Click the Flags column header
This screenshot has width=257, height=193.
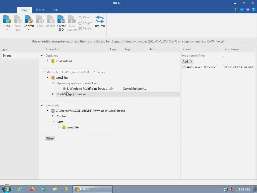pyautogui.click(x=135, y=49)
